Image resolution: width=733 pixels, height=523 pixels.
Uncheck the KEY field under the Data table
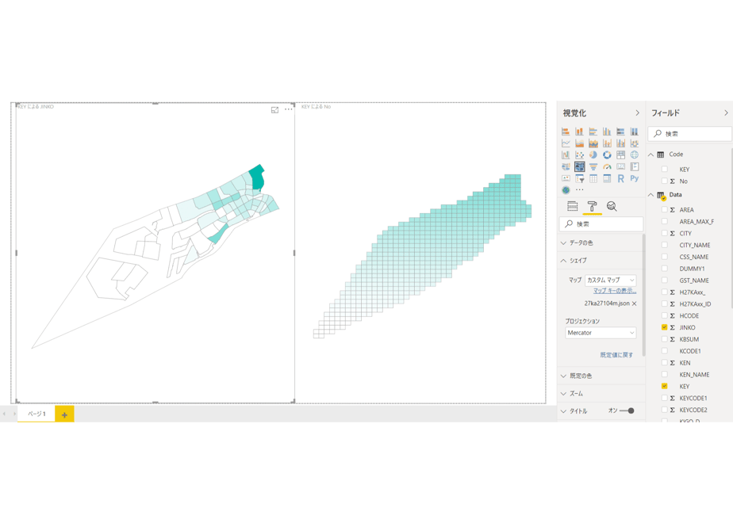tap(664, 386)
